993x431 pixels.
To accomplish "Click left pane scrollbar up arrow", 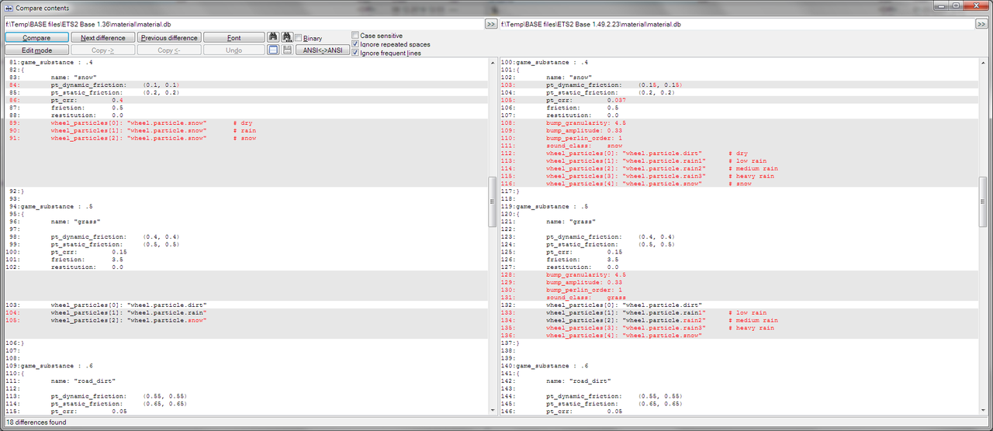I will click(x=492, y=62).
